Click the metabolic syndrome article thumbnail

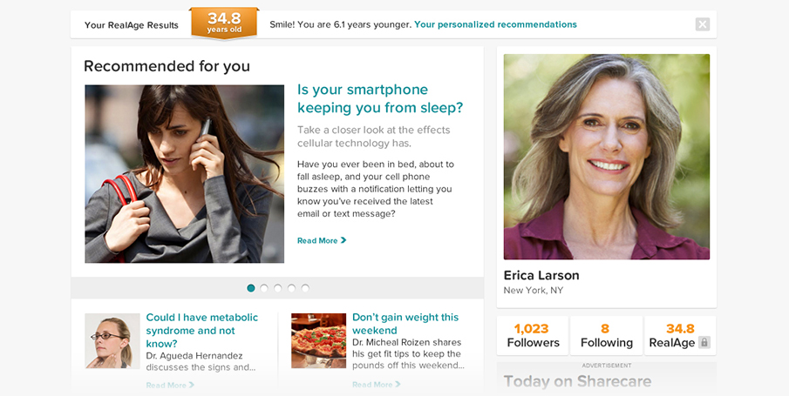click(112, 340)
